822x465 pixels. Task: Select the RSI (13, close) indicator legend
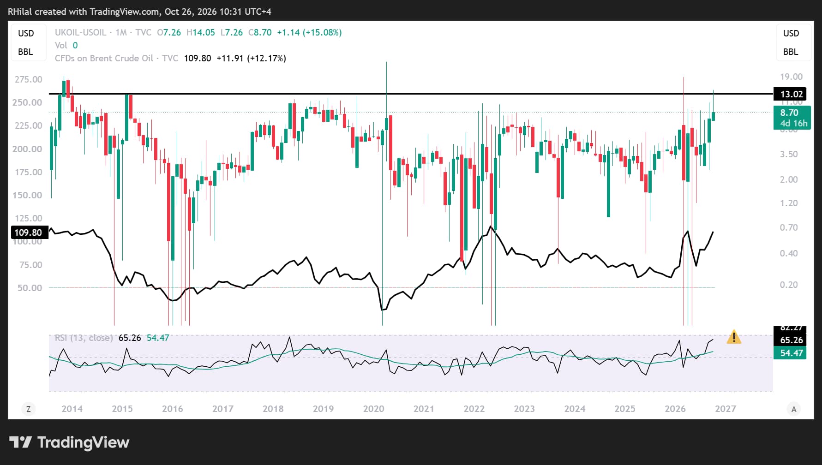pos(84,338)
